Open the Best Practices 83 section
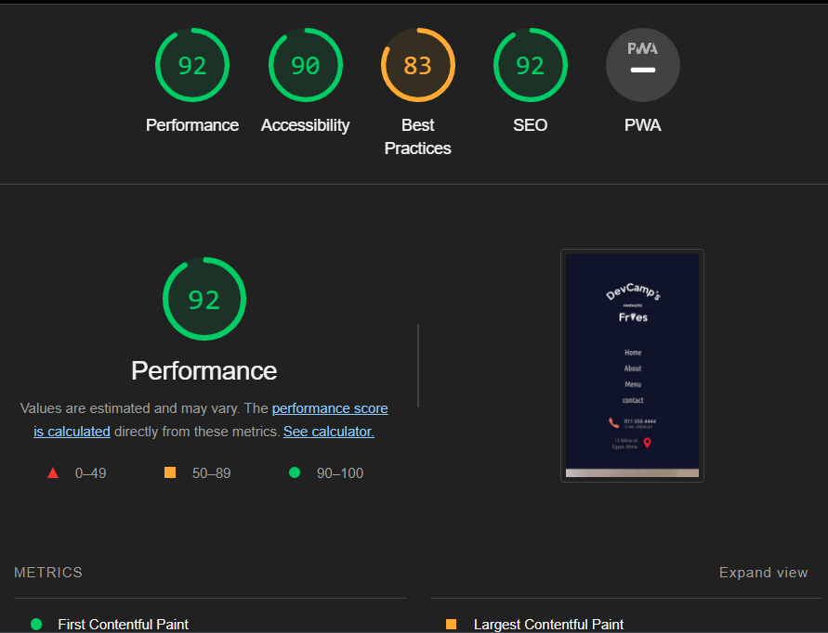 417,65
